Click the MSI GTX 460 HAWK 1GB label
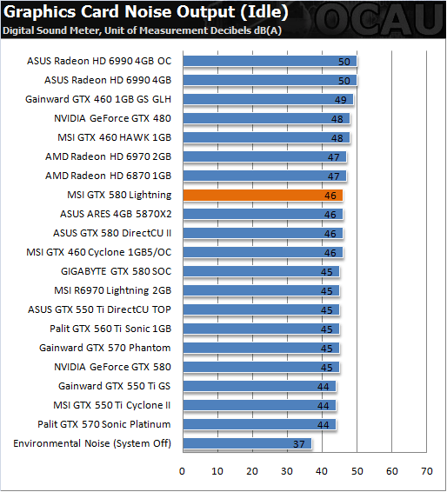Viewport: 447px width, 492px height. click(x=114, y=137)
